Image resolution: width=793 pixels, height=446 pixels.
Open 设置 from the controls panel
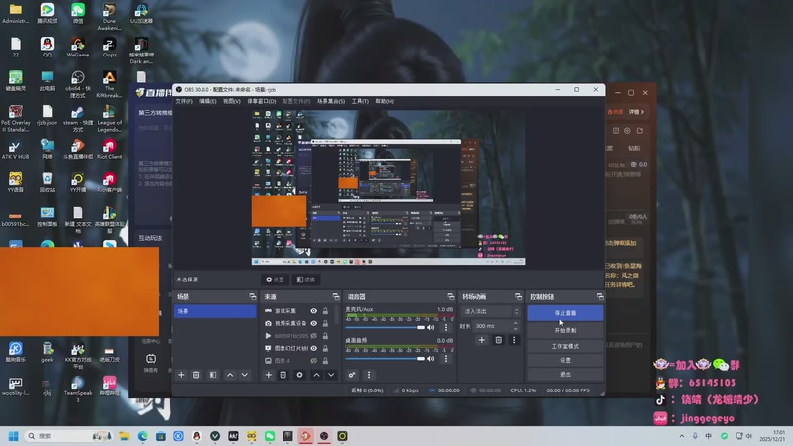pos(565,360)
